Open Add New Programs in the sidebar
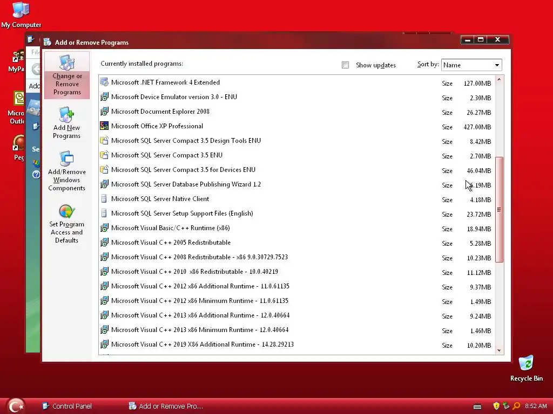Image resolution: width=553 pixels, height=414 pixels. [66, 123]
